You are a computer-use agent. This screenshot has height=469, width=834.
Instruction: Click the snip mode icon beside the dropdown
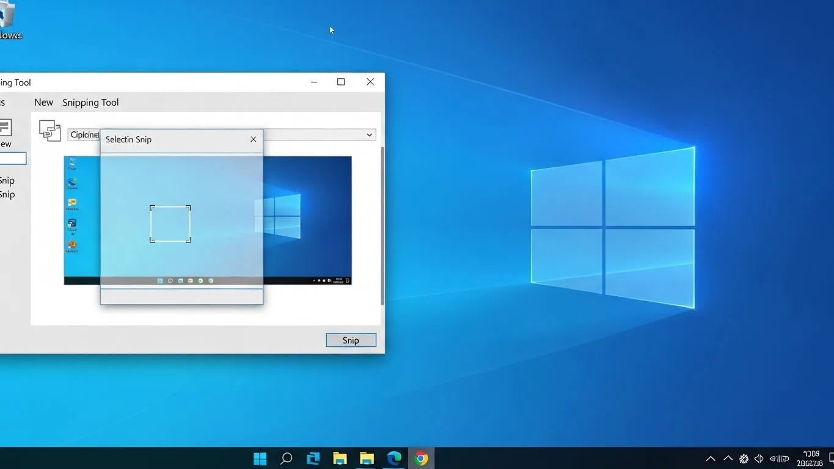click(50, 130)
